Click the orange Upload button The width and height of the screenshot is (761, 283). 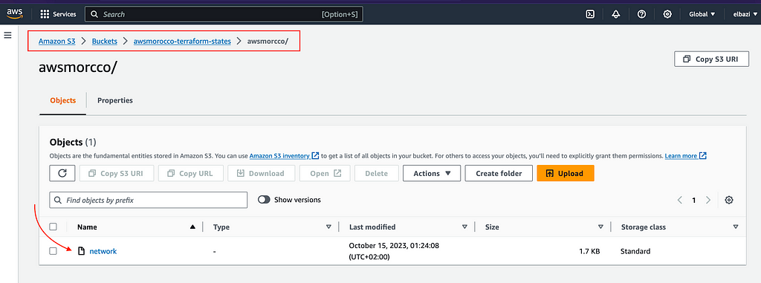tap(566, 173)
